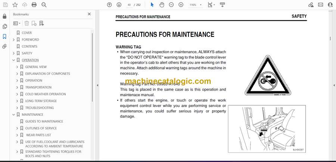336x162 pixels.
Task: Click the page number input field
Action: [129, 5]
